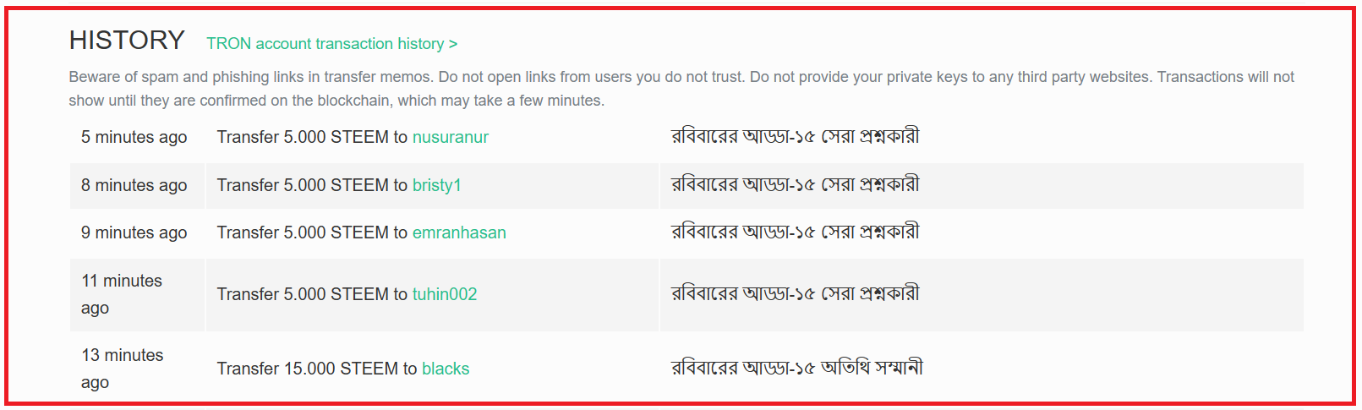Click 'Transfer 5.000 STEEM to' in bristy1 row
The image size is (1362, 410).
pos(312,185)
